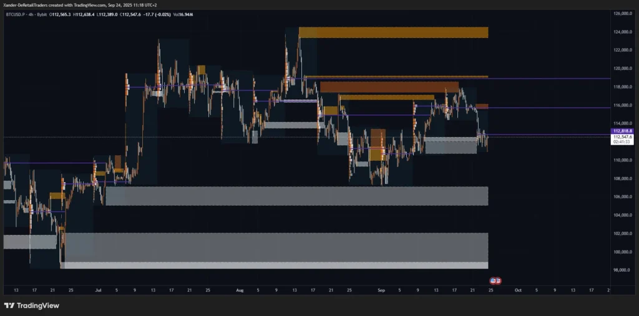Click the 106,000.0 price axis label
This screenshot has height=316, width=639.
[x=622, y=197]
